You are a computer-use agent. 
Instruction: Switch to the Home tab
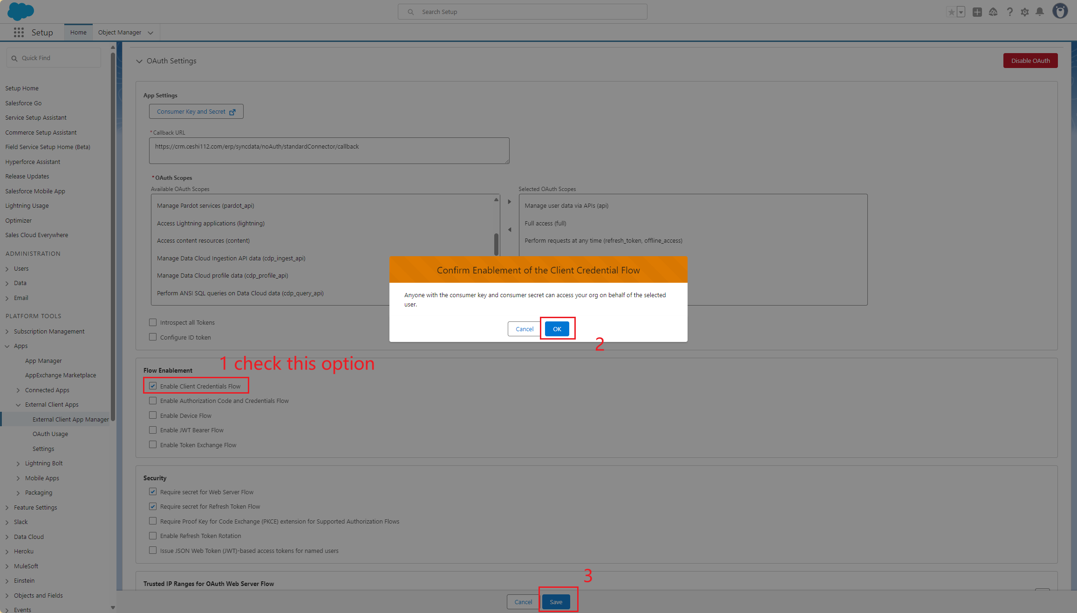78,32
